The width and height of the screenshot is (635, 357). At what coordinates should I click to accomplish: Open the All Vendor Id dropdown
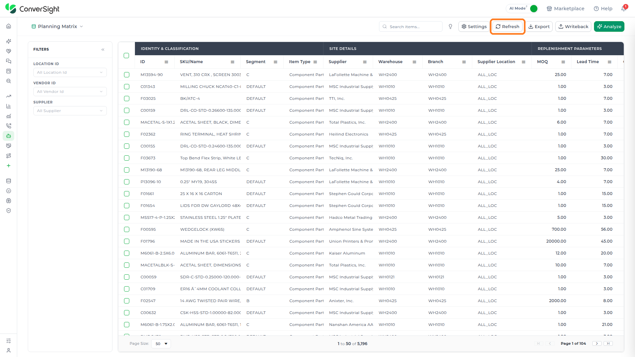click(70, 92)
